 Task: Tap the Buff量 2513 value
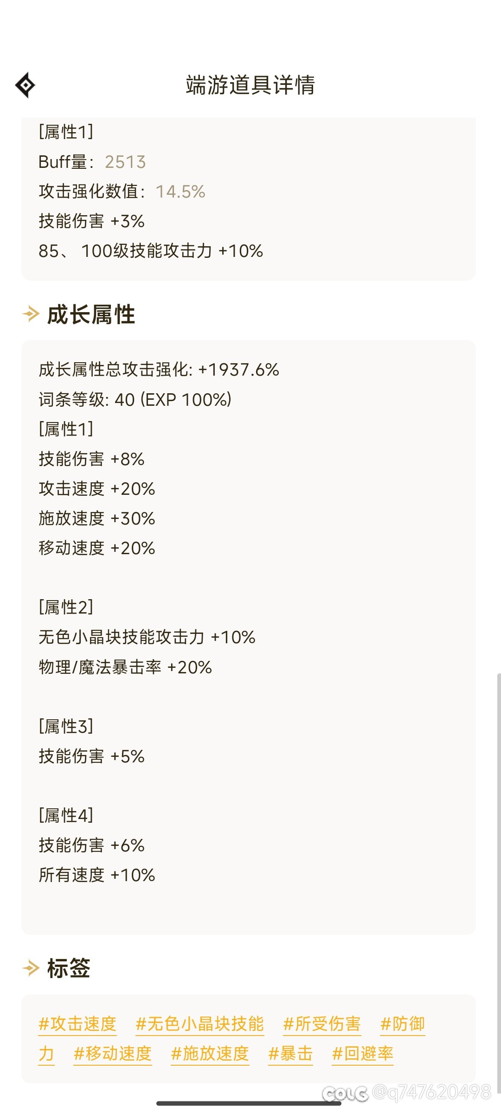point(125,162)
